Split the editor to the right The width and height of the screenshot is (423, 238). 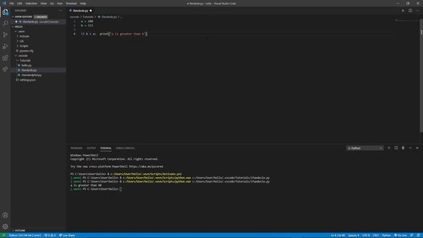410,11
